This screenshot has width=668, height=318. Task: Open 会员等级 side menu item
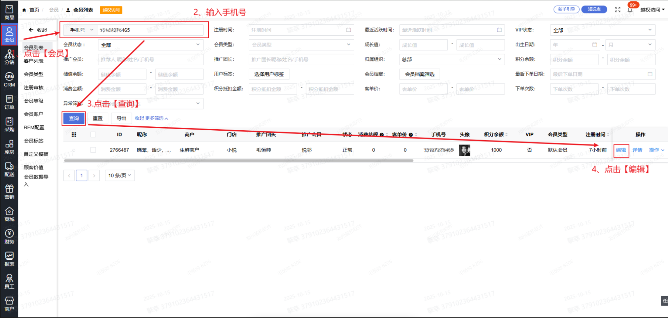[x=34, y=101]
